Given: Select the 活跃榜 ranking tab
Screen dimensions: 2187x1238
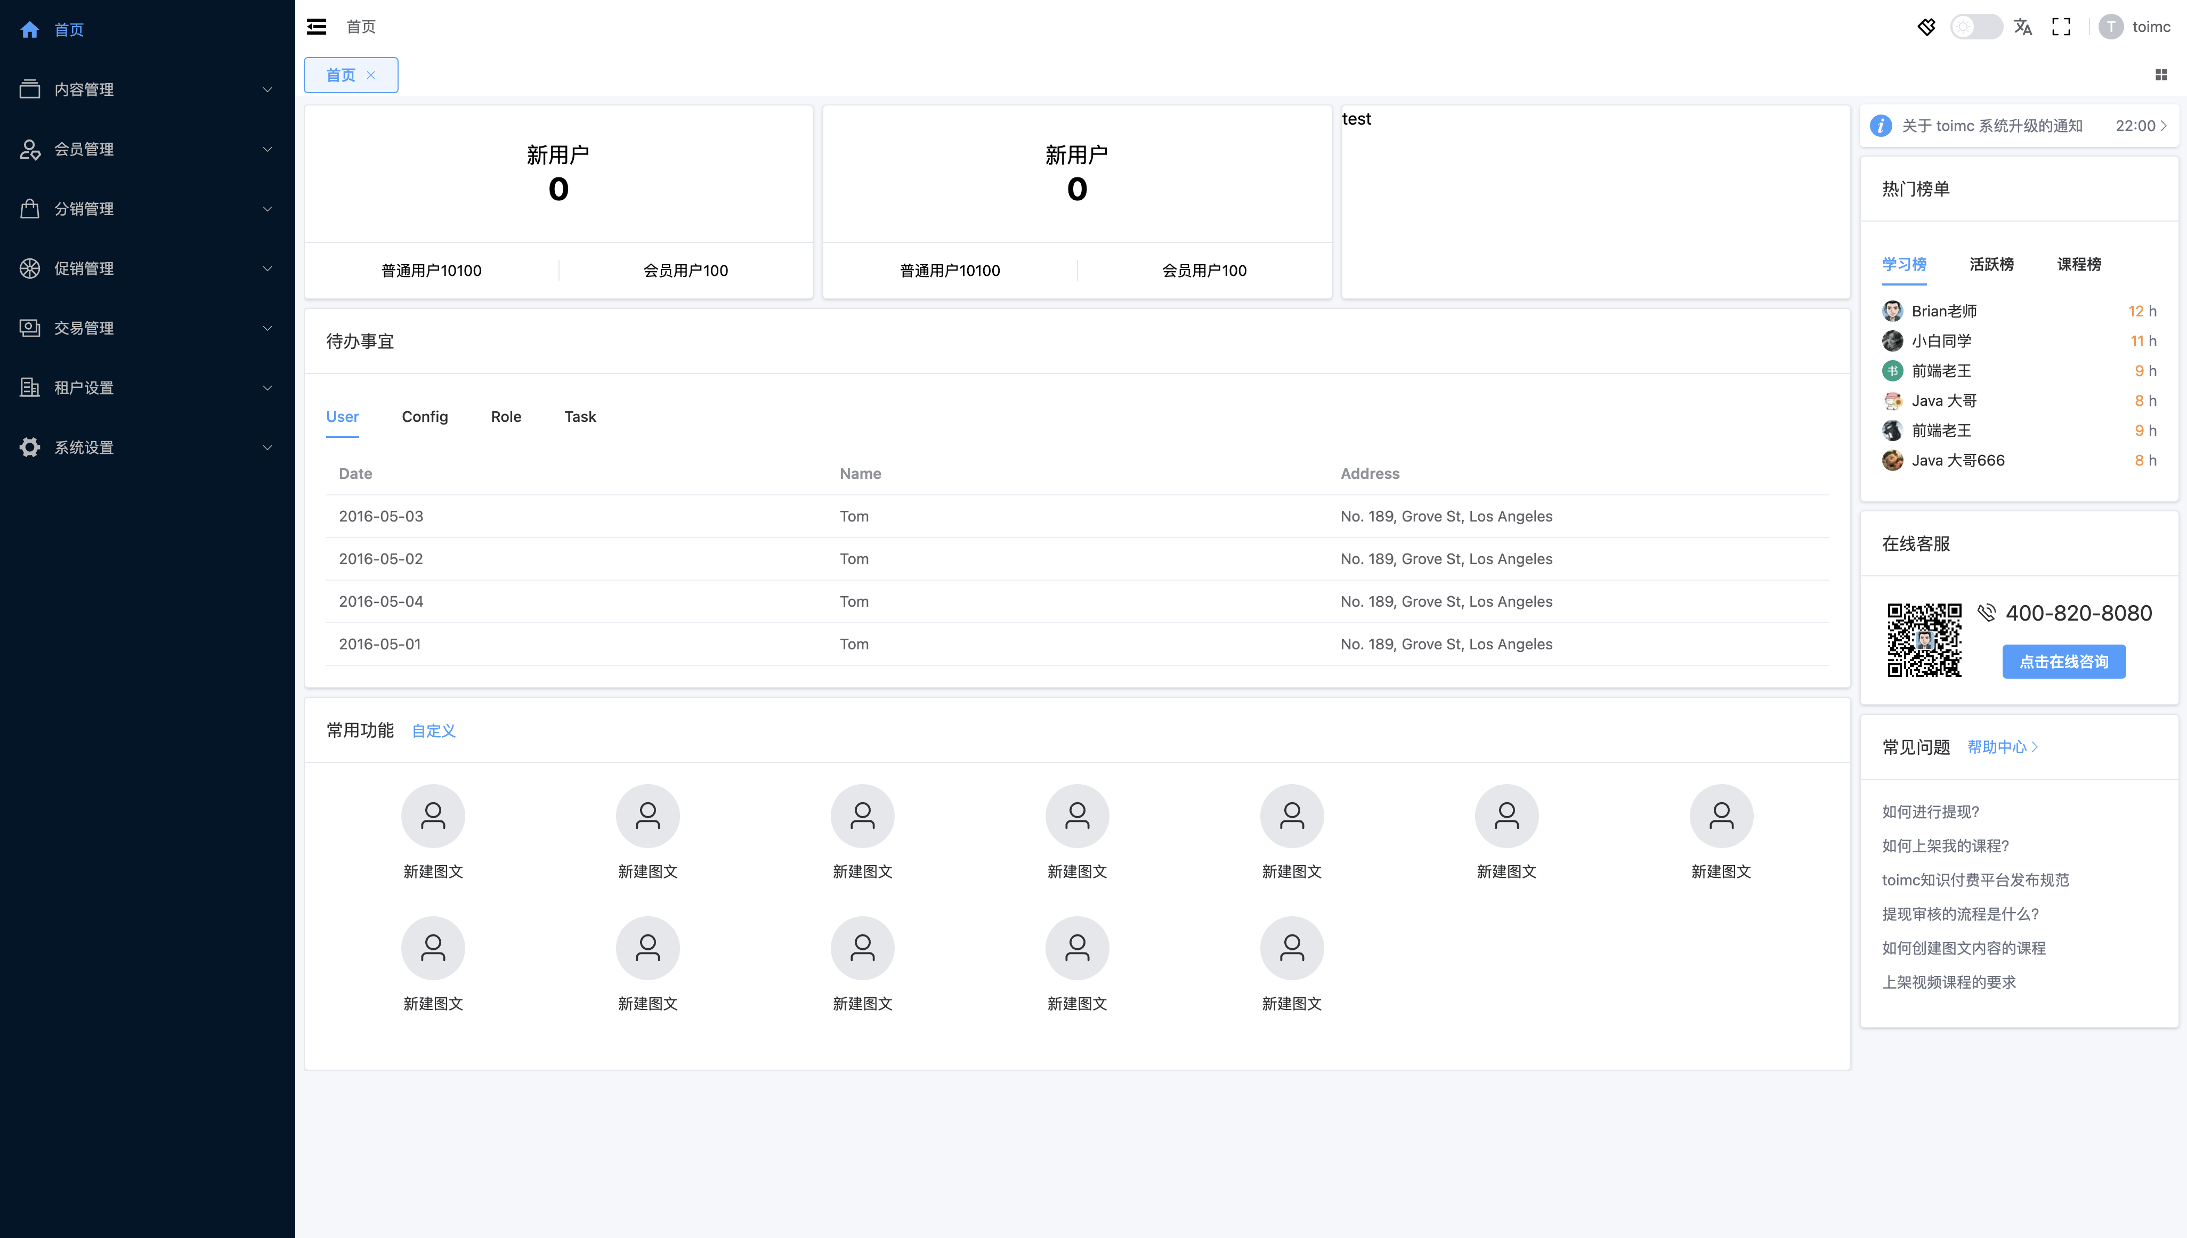Looking at the screenshot, I should 1990,264.
